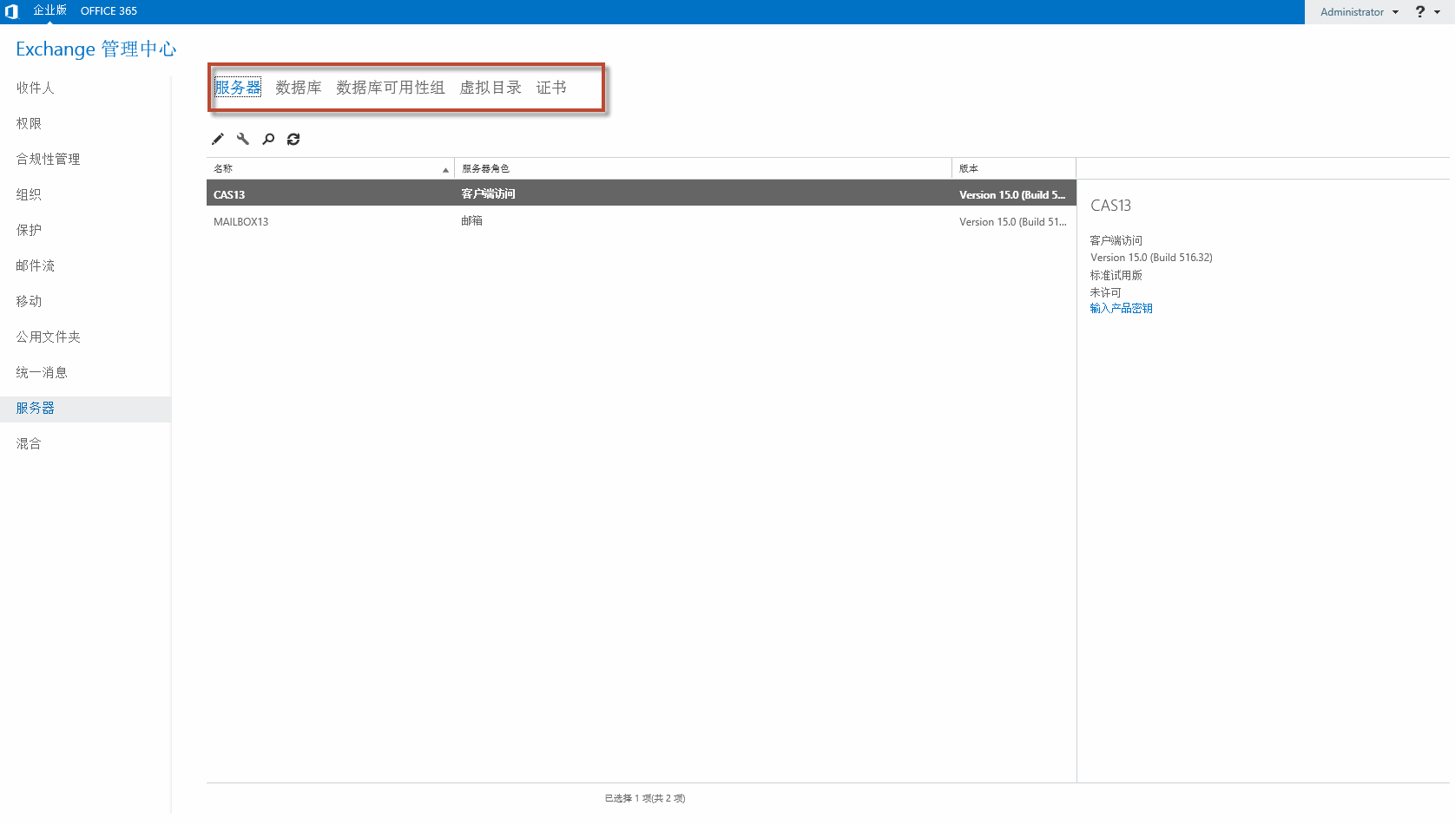This screenshot has width=1455, height=825.
Task: Click the magnifier search icon
Action: click(x=268, y=139)
